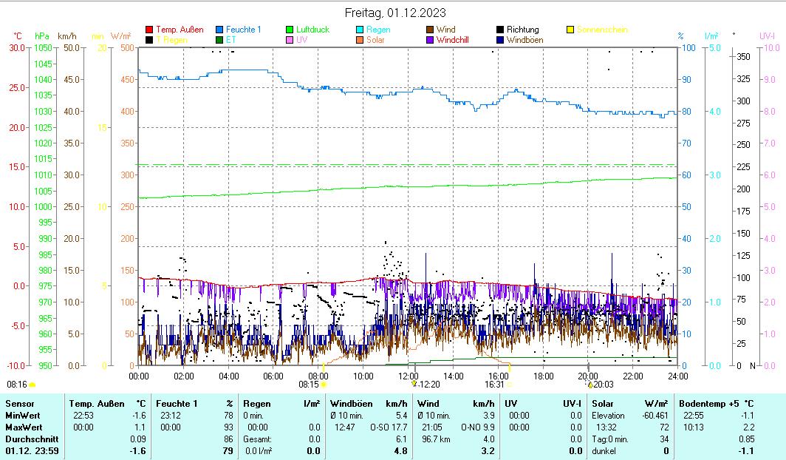Click the blue Feuchte 1 legend square
Image resolution: width=786 pixels, height=460 pixels.
[x=219, y=30]
